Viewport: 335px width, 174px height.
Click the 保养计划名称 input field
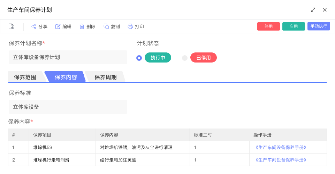tap(68, 57)
